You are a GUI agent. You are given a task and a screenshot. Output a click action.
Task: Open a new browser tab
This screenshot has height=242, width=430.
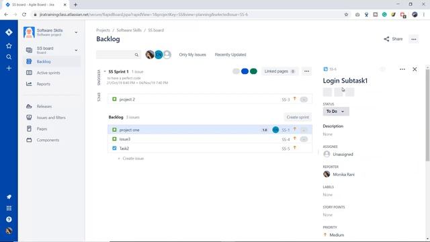tap(75, 5)
